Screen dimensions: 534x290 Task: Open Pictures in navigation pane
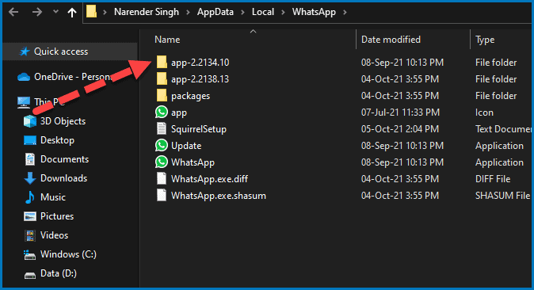tap(57, 216)
